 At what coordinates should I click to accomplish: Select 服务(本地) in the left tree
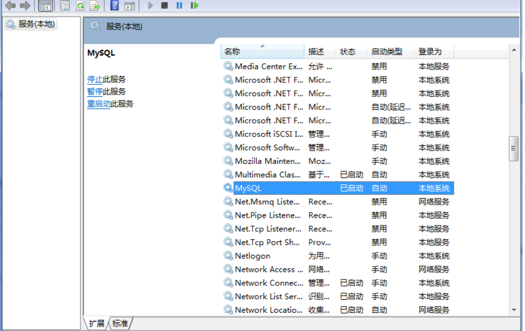(x=36, y=24)
